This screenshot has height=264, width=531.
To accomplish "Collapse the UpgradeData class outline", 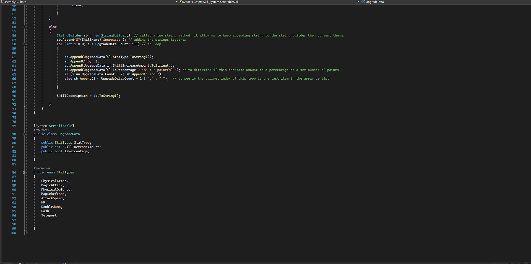I will (x=24, y=134).
